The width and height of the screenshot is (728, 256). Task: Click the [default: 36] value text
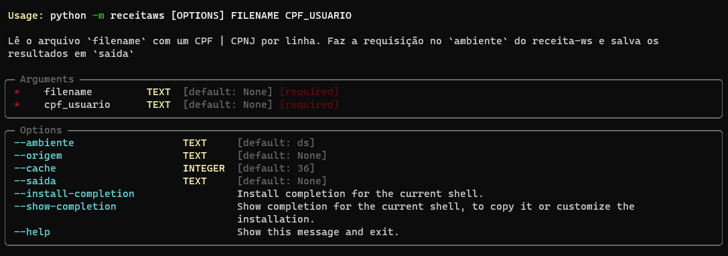pos(276,168)
